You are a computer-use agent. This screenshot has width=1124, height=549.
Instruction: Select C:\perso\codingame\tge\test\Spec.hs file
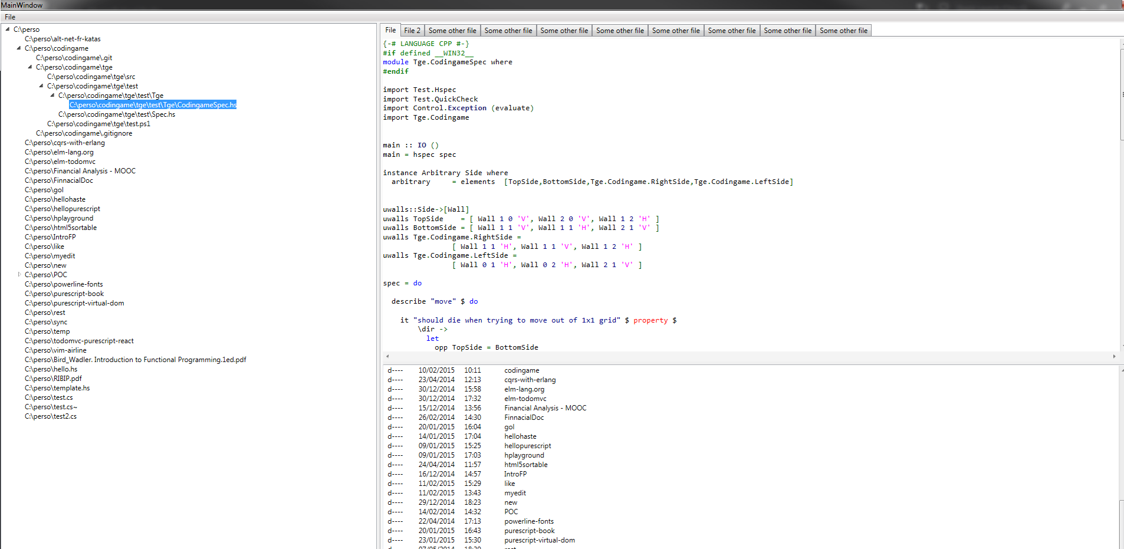point(117,114)
